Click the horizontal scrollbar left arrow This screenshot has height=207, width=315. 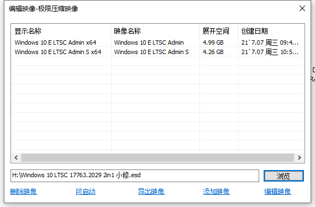16,158
